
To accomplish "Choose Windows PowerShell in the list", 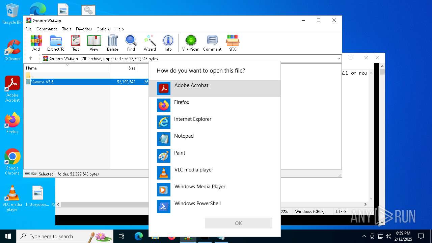I will pos(215,207).
